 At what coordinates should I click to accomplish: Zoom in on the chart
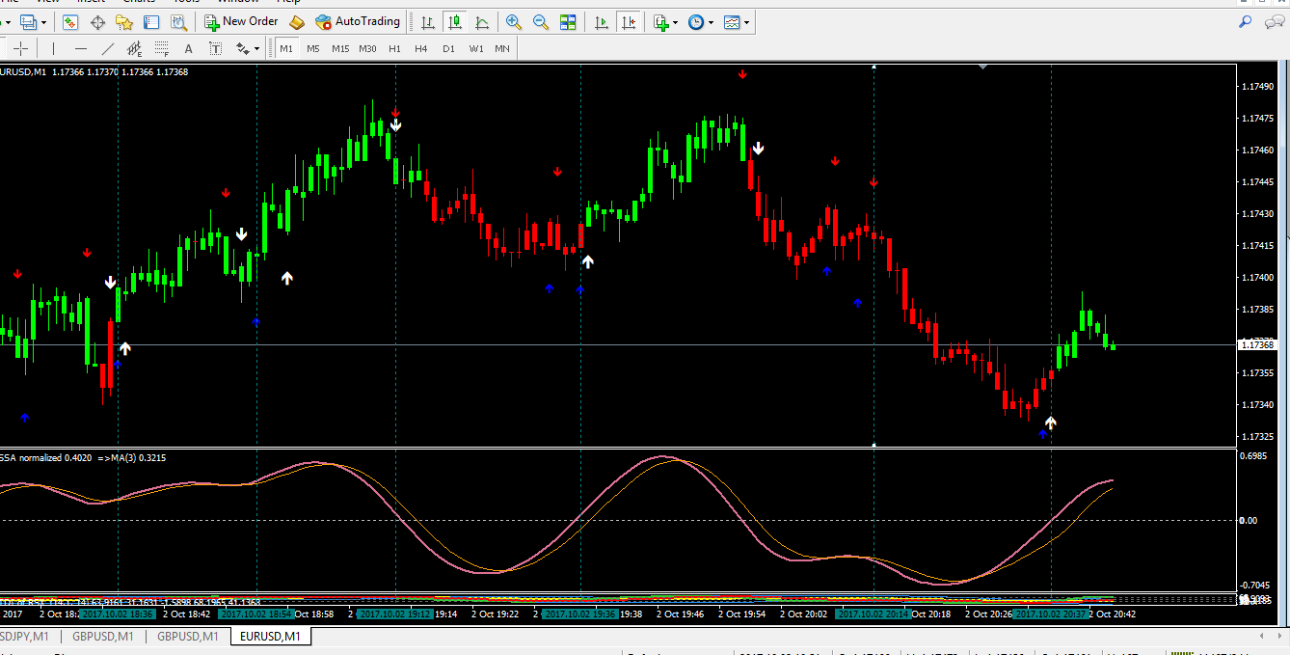click(514, 21)
